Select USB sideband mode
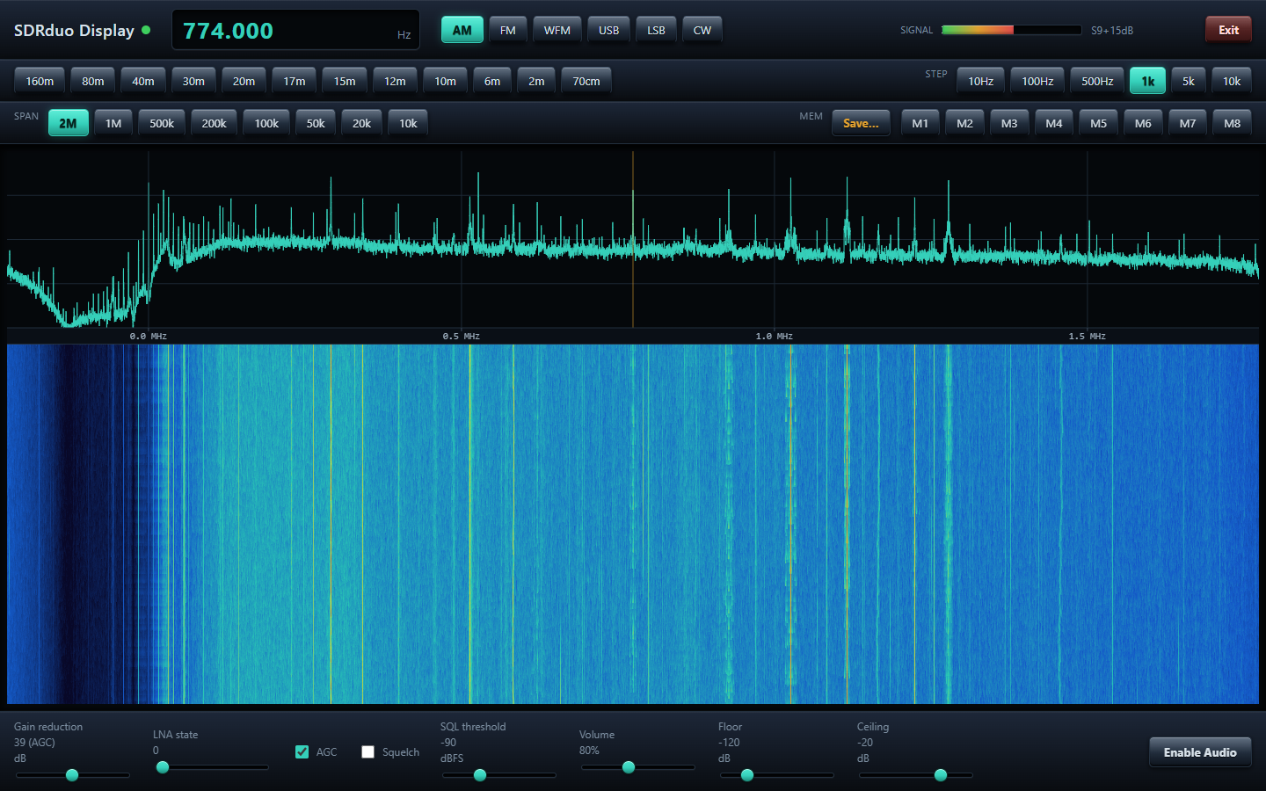The image size is (1266, 791). [x=608, y=30]
